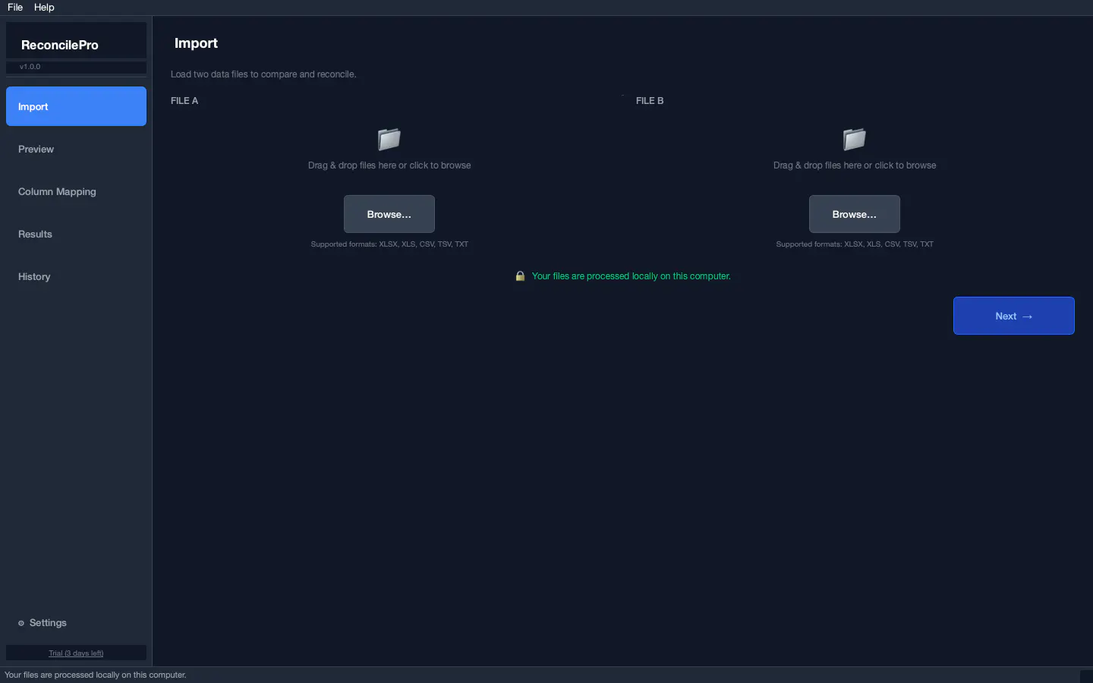1093x683 pixels.
Task: Click File A supported formats text
Action: click(x=389, y=244)
